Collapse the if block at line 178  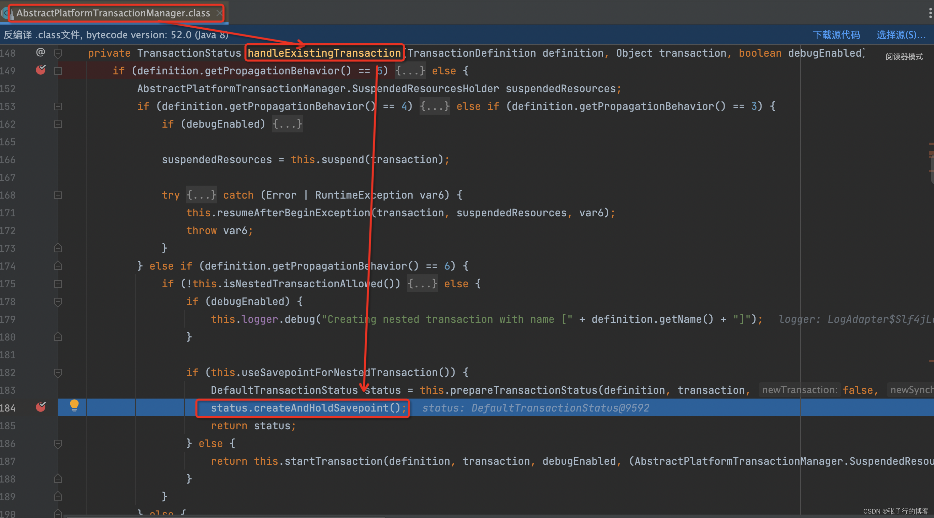click(x=58, y=302)
